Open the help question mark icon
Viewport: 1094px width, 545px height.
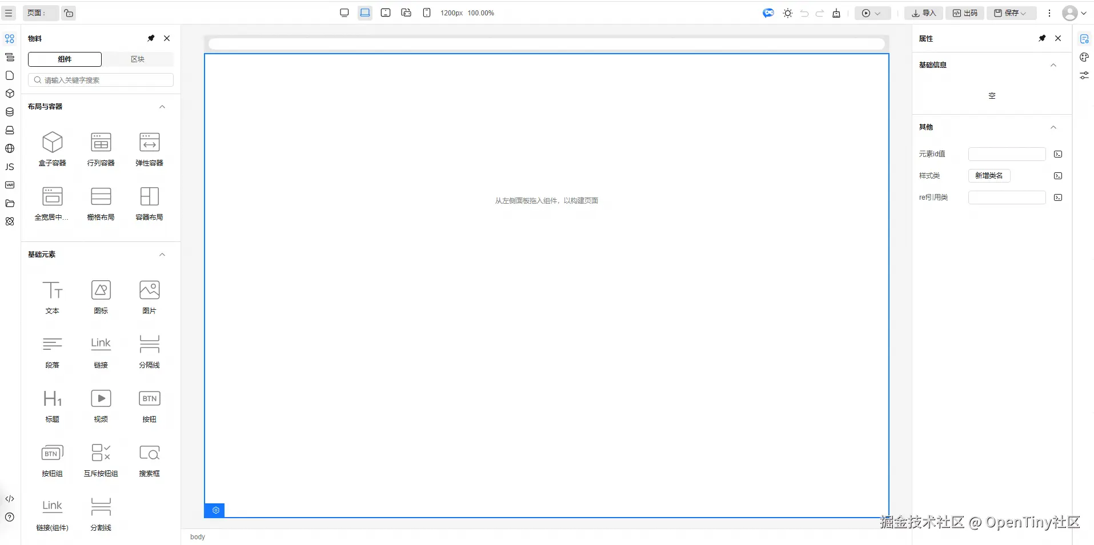tap(10, 517)
